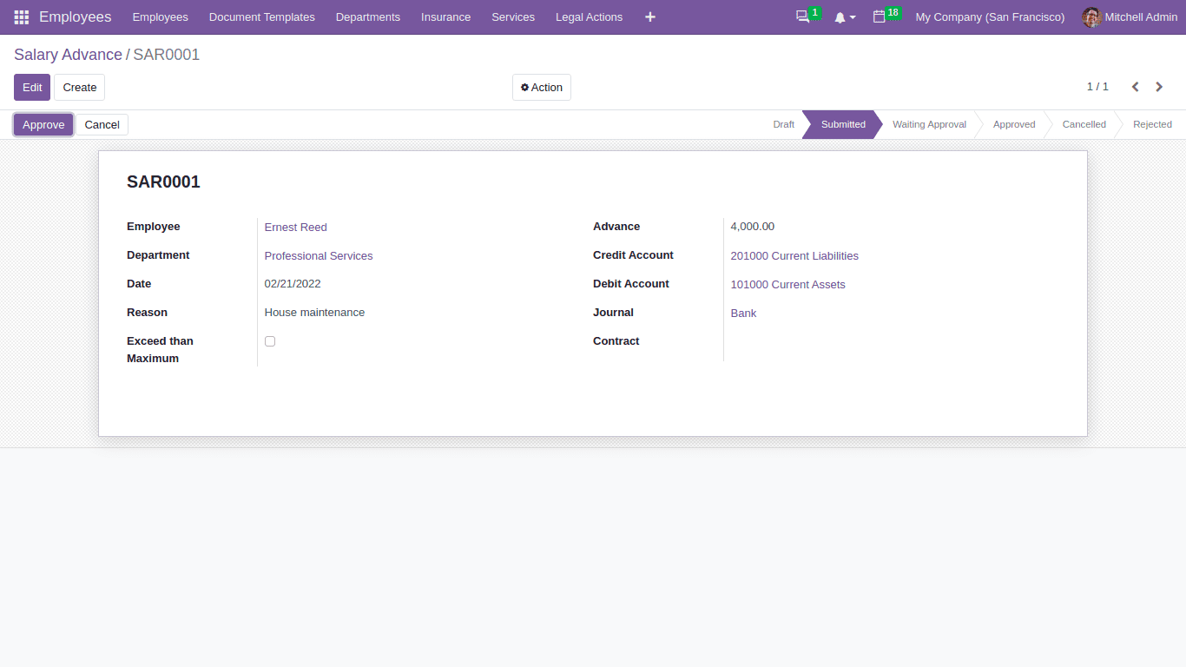Open the Departments menu

click(367, 17)
